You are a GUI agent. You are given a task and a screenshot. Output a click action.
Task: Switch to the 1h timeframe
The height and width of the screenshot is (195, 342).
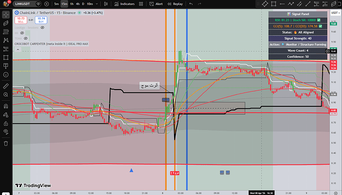click(72, 4)
